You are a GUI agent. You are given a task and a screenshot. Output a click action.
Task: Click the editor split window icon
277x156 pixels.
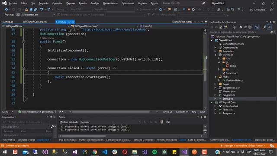click(x=205, y=30)
